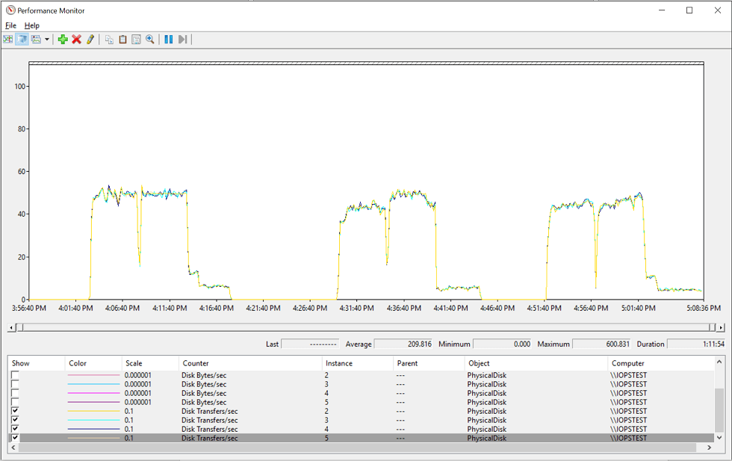Image resolution: width=732 pixels, height=461 pixels.
Task: Uncheck Disk Transfers/sec instance 3 checkbox
Action: point(15,421)
